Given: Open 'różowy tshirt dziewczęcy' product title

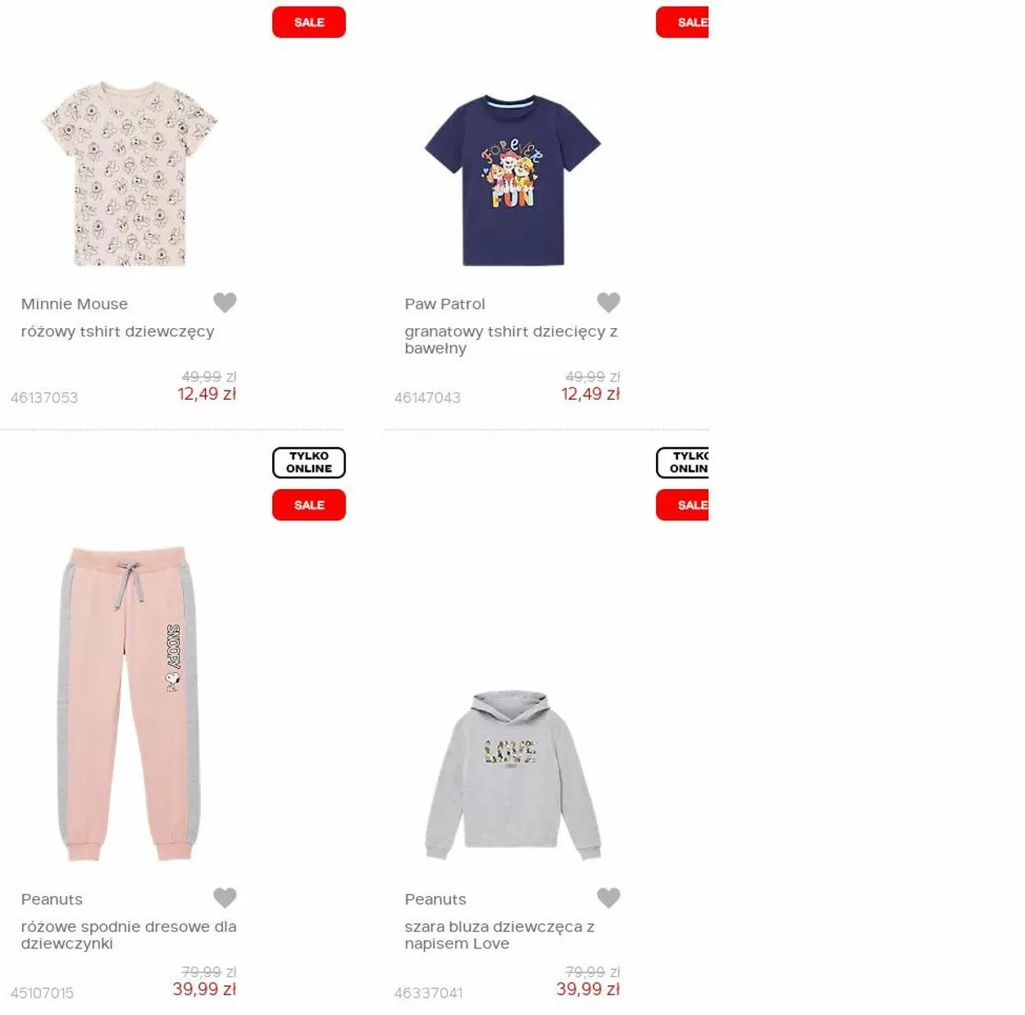Looking at the screenshot, I should click(x=117, y=331).
